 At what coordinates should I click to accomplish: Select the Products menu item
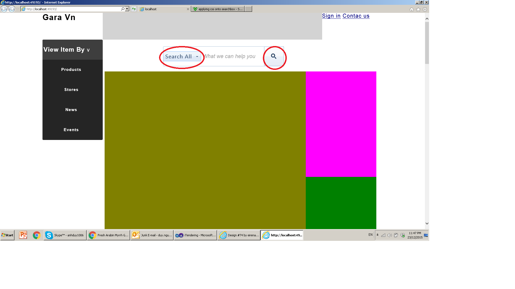point(71,70)
